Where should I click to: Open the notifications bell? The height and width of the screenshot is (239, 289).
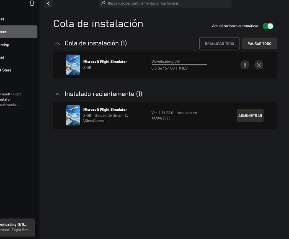click(x=32, y=3)
